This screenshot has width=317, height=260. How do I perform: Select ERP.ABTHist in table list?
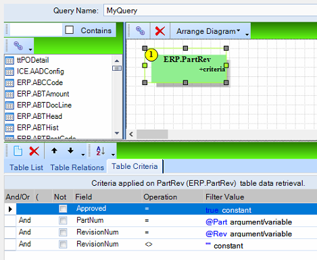38,128
